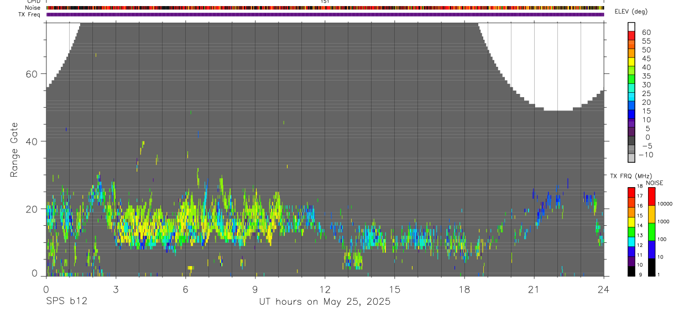Click the green 100 noise level swatch
This screenshot has width=679, height=313.
point(651,232)
